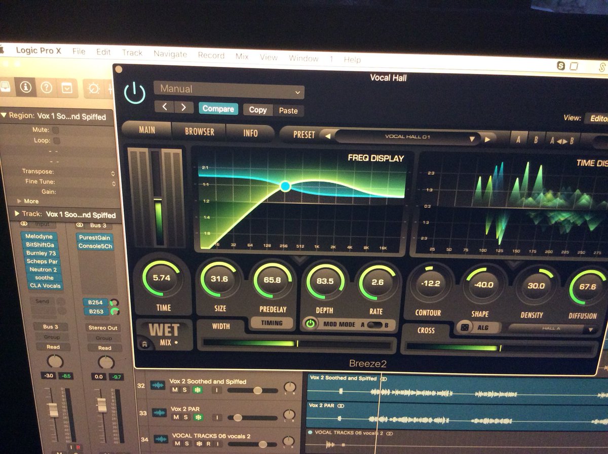
Task: Switch to the BROWSER tab in Breeze2
Action: point(199,131)
